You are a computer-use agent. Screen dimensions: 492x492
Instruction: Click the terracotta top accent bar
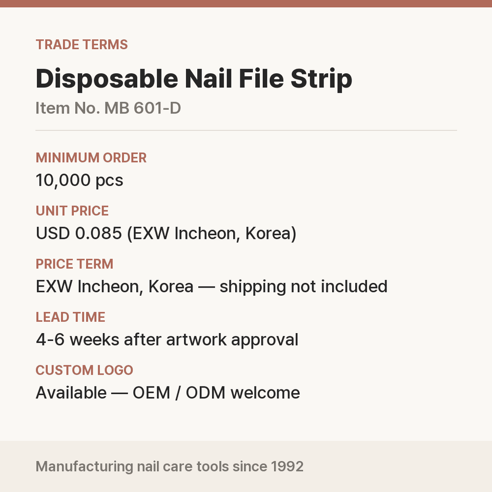[246, 4]
